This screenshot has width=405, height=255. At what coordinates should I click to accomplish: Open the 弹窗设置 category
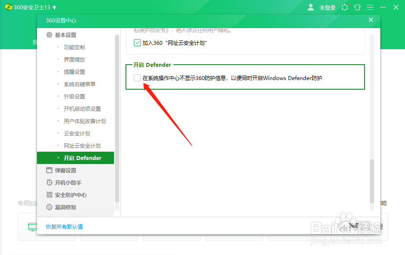point(66,171)
